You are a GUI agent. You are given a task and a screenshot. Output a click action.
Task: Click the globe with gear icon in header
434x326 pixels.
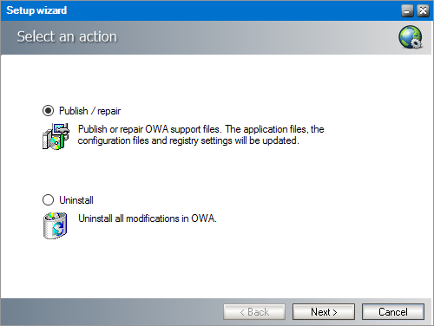(411, 37)
